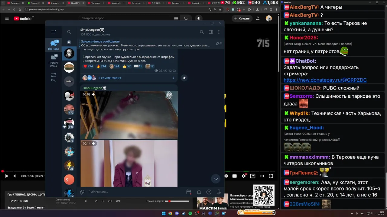Forward post with share arrow

click(x=184, y=78)
